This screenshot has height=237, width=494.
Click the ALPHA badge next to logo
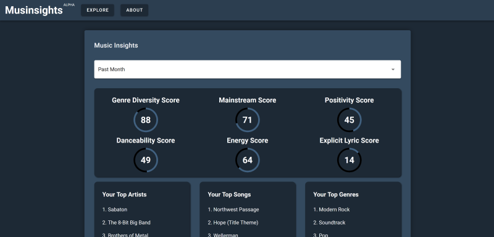pyautogui.click(x=69, y=5)
